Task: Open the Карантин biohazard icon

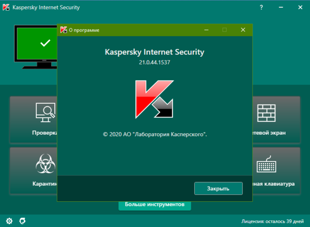Action: (x=45, y=164)
